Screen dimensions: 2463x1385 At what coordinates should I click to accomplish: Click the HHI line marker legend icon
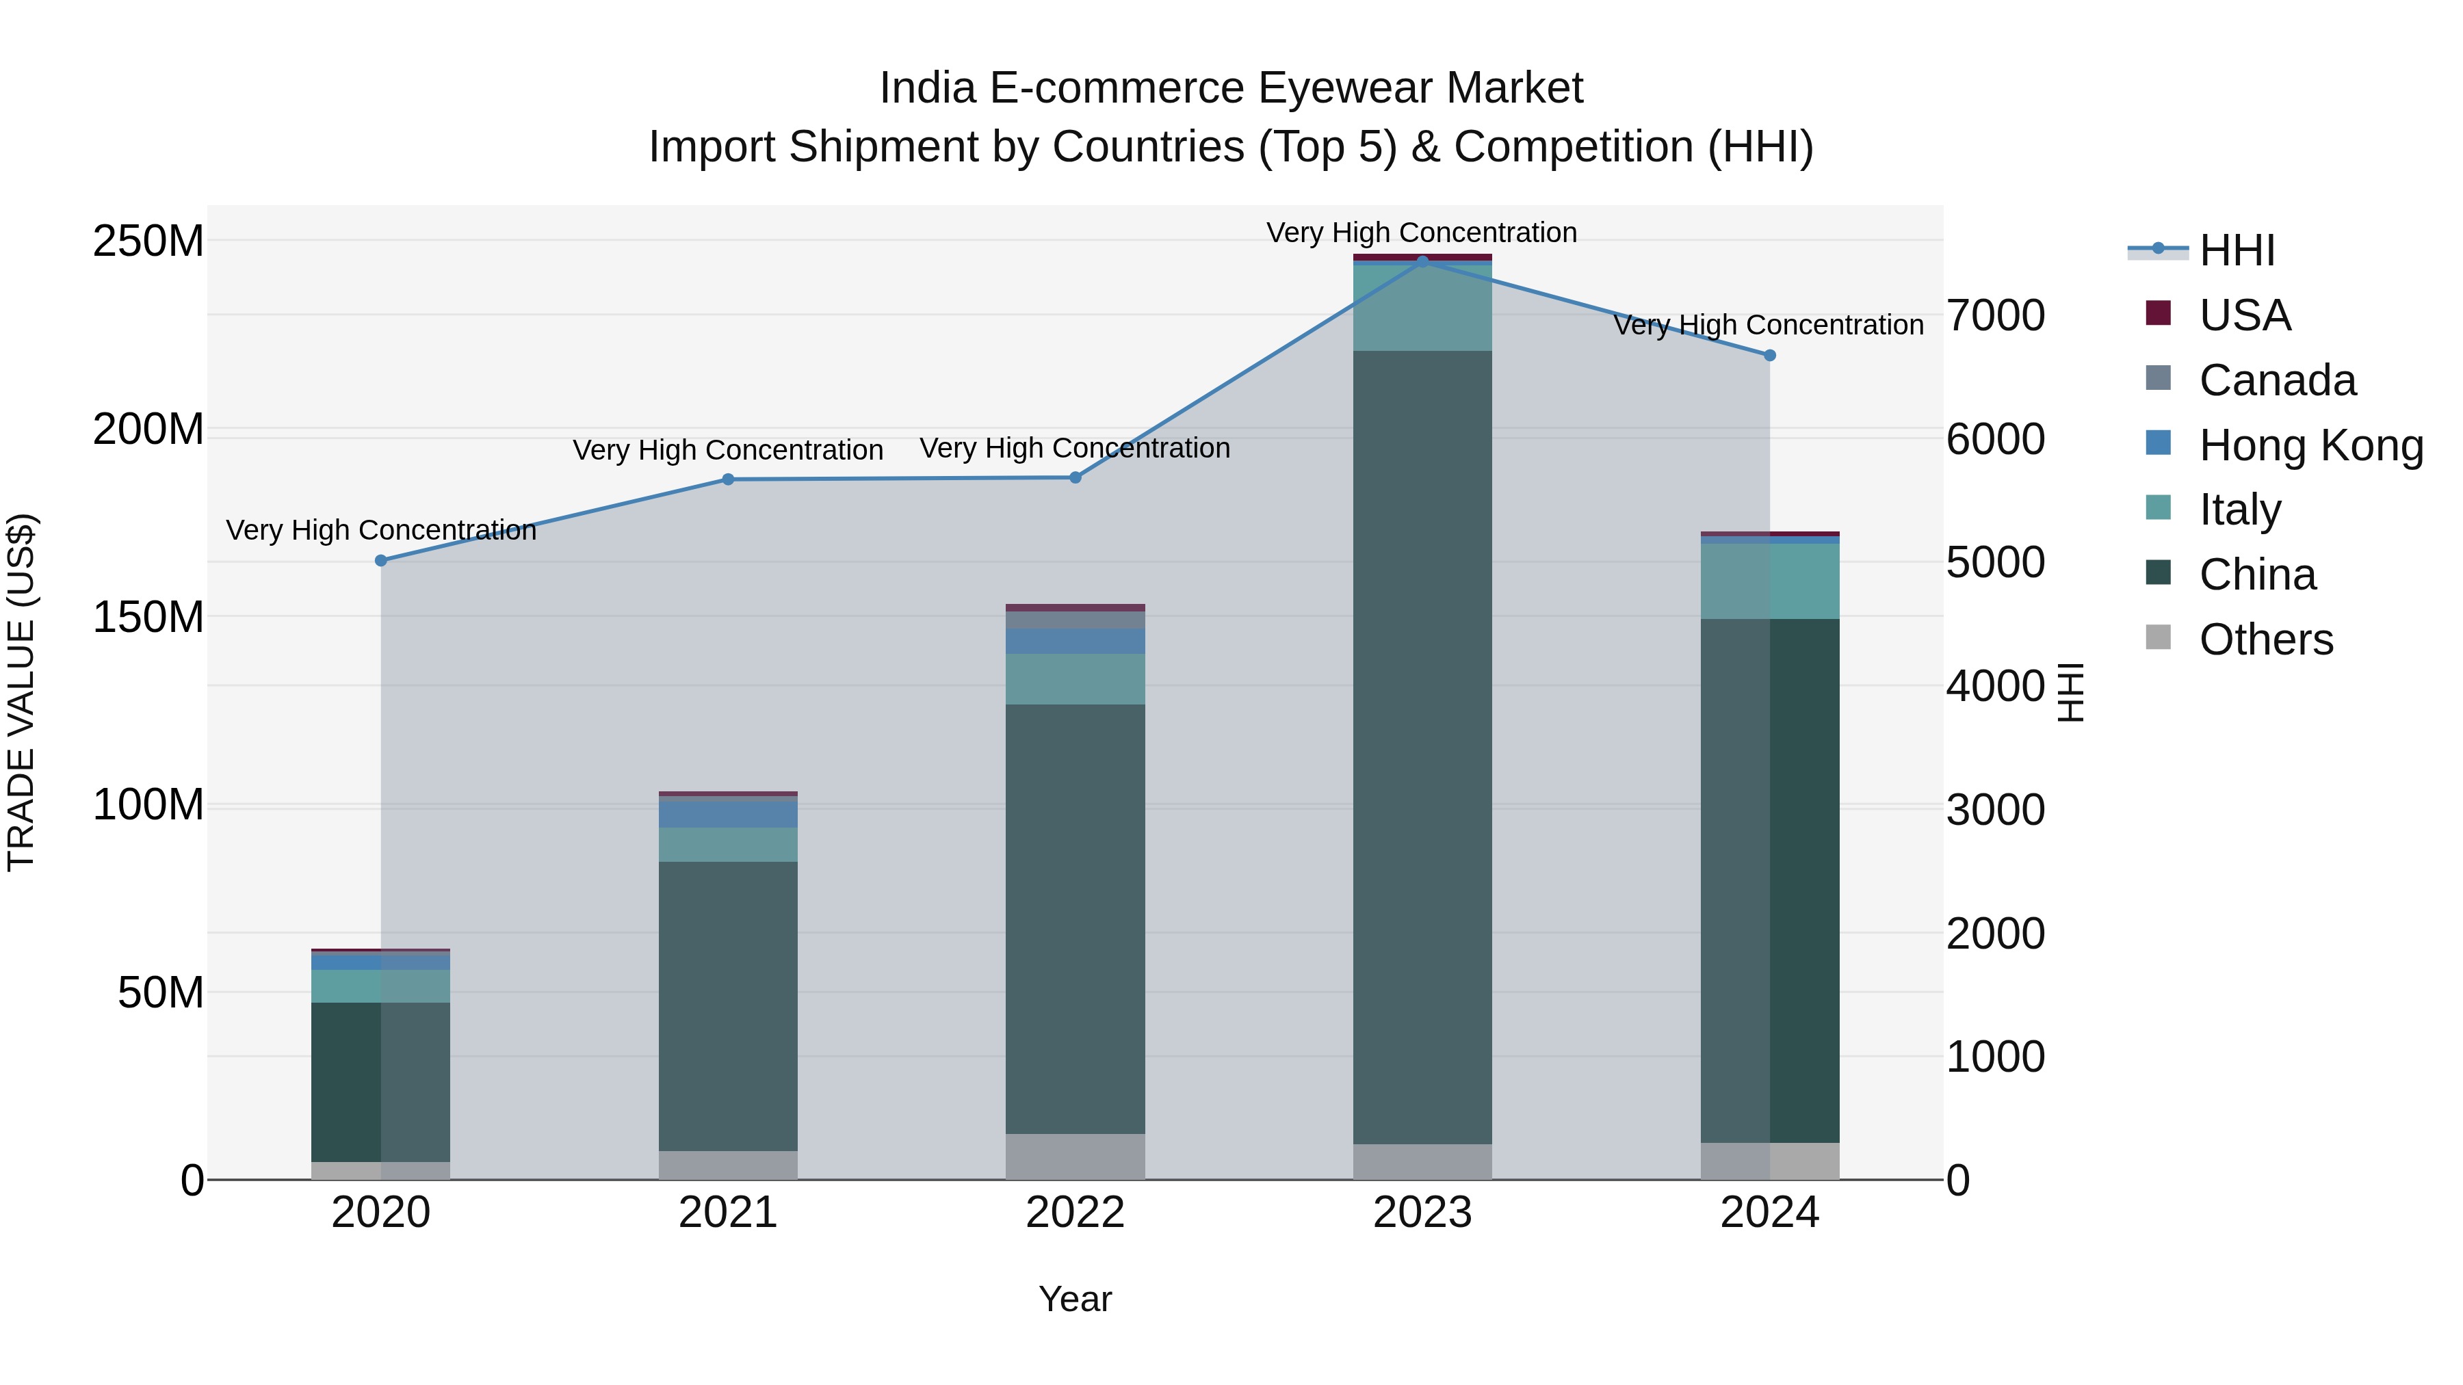pos(2158,248)
